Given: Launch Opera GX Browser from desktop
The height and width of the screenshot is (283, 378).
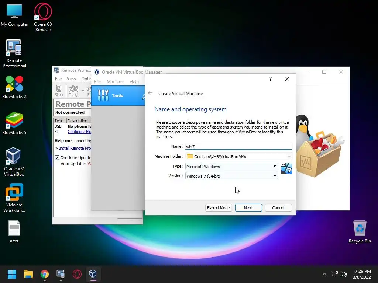Looking at the screenshot, I should [x=43, y=17].
